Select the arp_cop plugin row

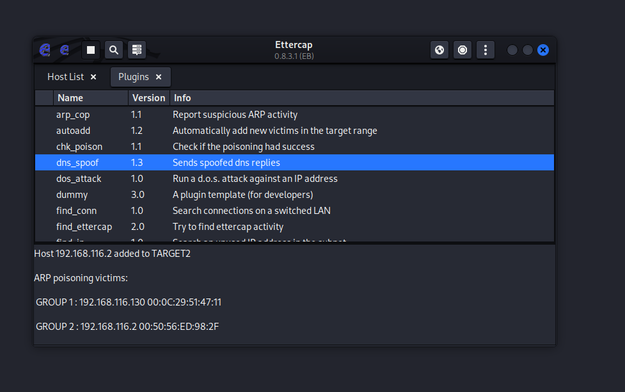[x=73, y=115]
